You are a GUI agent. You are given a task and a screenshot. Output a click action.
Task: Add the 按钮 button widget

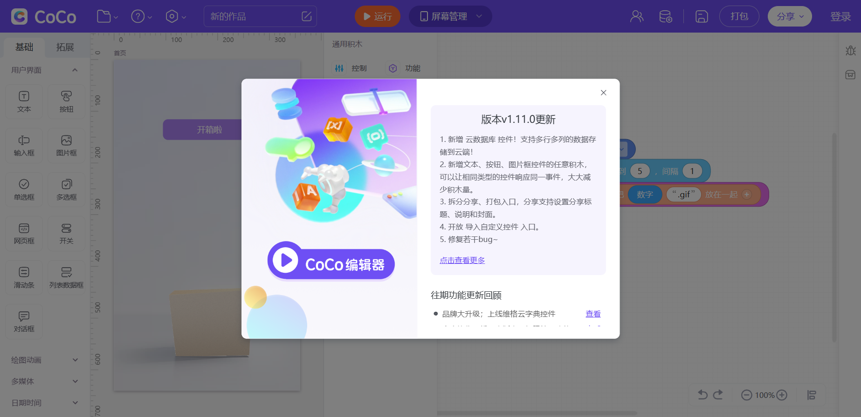(x=67, y=101)
